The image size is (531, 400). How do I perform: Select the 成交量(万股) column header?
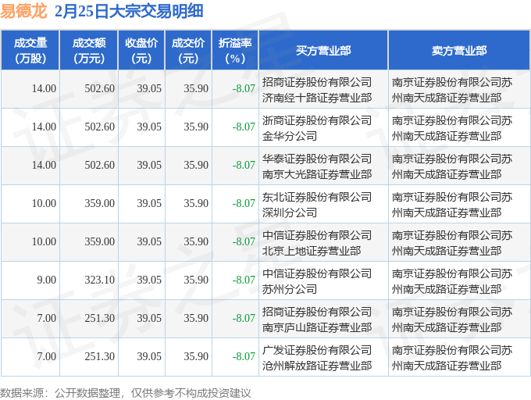(30, 51)
